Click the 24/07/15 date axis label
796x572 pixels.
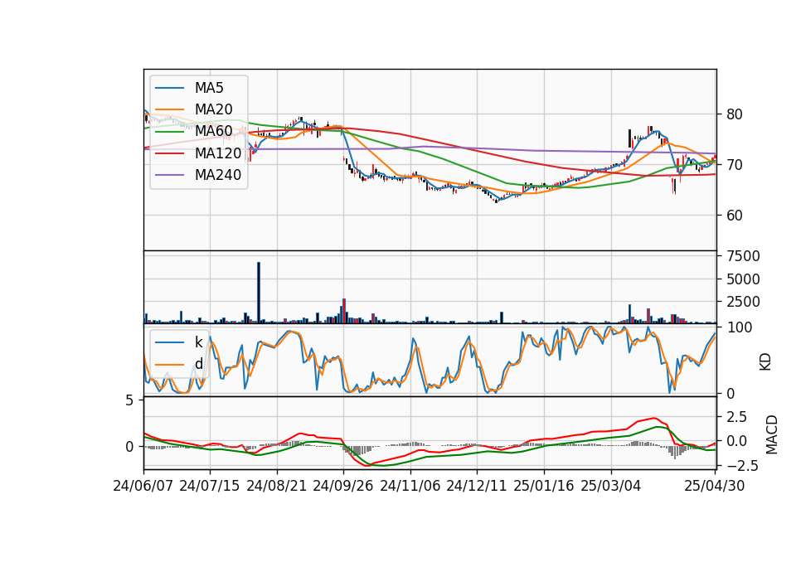[x=209, y=486]
